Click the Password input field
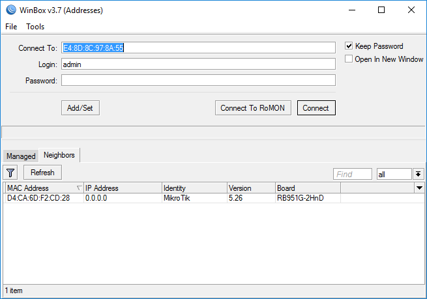The width and height of the screenshot is (427, 299). pyautogui.click(x=198, y=81)
